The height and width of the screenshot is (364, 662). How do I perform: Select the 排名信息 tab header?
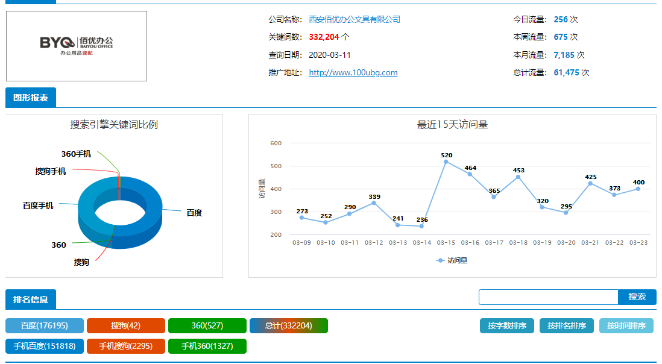click(30, 299)
